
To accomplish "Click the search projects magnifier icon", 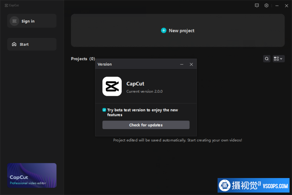I will pos(267,59).
